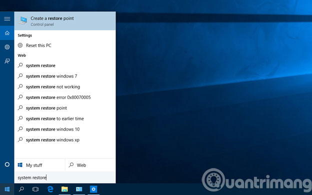Screen dimensions: 312x195
Task: Choose 'system restore windows 10' suggestion
Action: 65,129
